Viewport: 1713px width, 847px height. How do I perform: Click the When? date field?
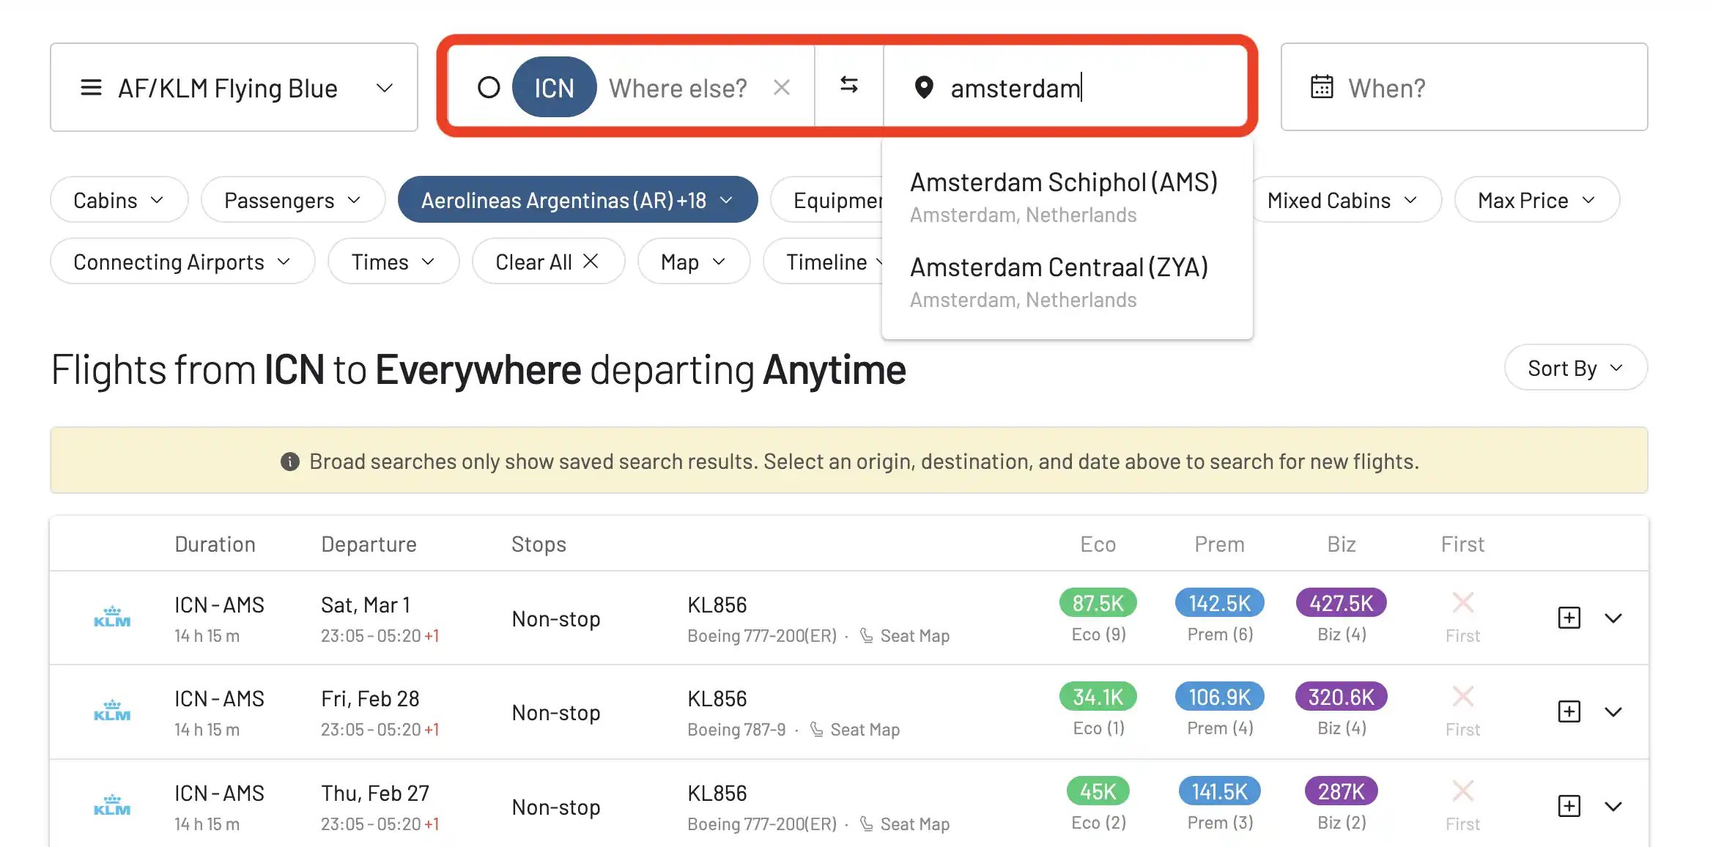1464,87
